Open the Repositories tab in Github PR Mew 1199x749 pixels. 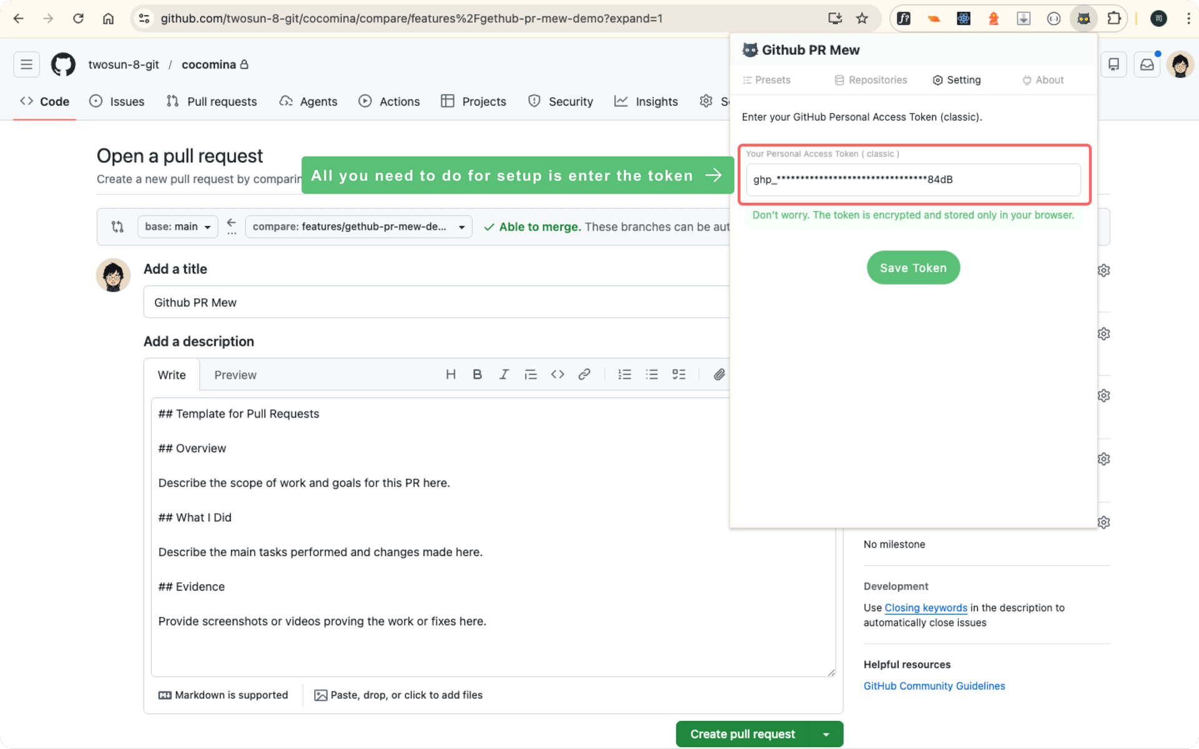[871, 80]
